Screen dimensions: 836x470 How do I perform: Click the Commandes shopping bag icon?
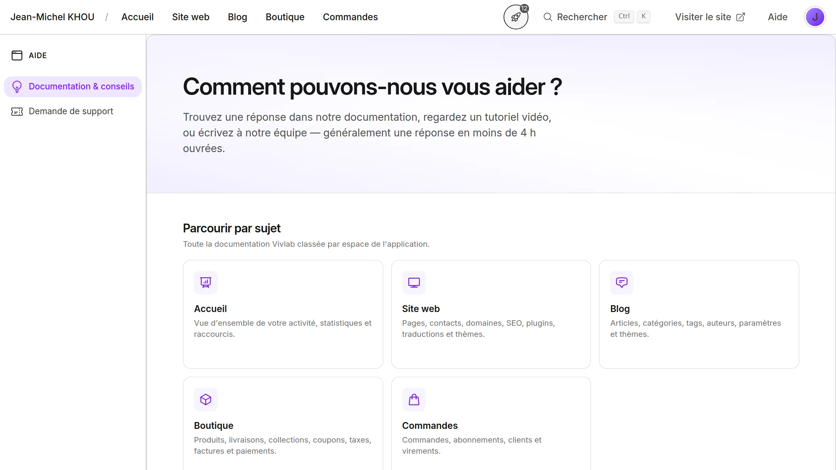(414, 399)
